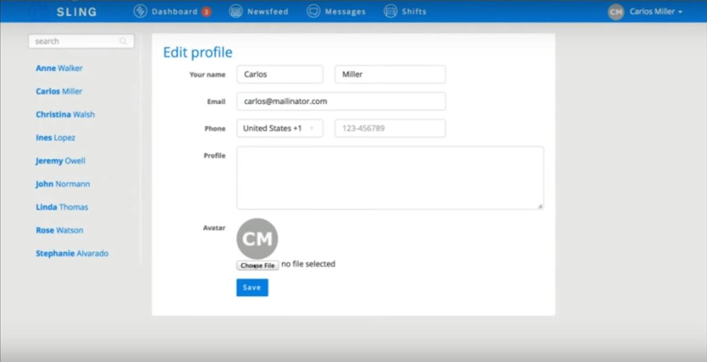Click Choose File to upload an avatar

point(257,264)
